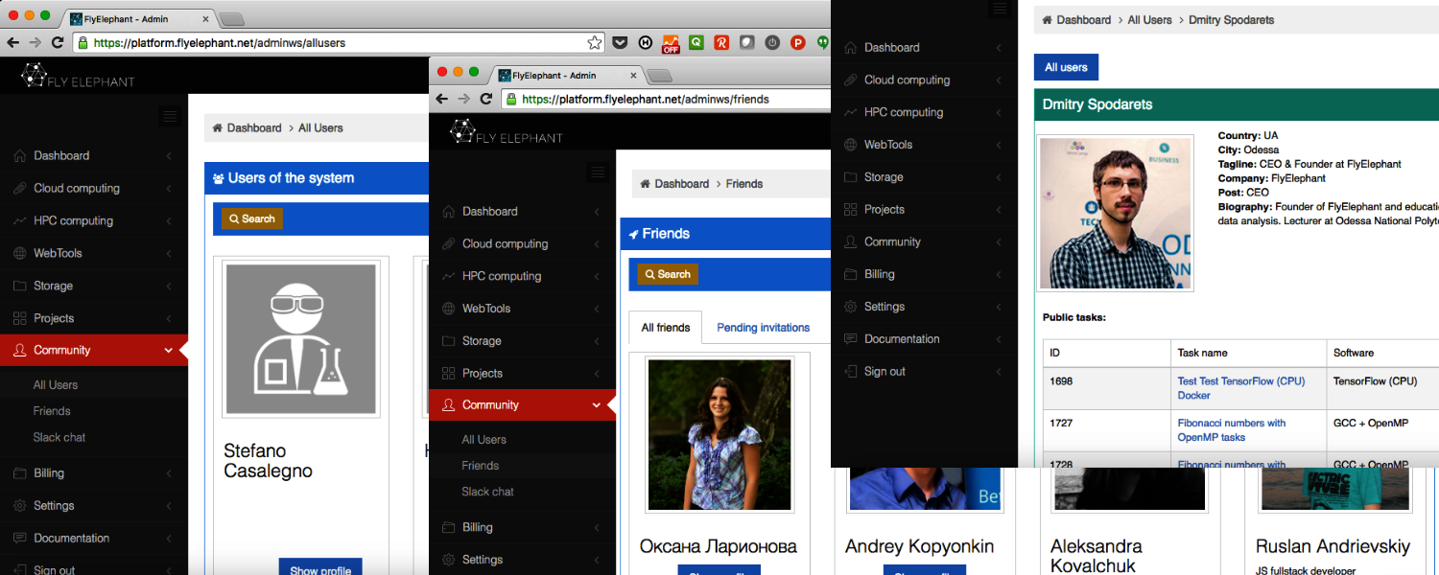Click WebTools globe icon in Friends window sidebar
Screen dimensions: 1439x575
(448, 309)
